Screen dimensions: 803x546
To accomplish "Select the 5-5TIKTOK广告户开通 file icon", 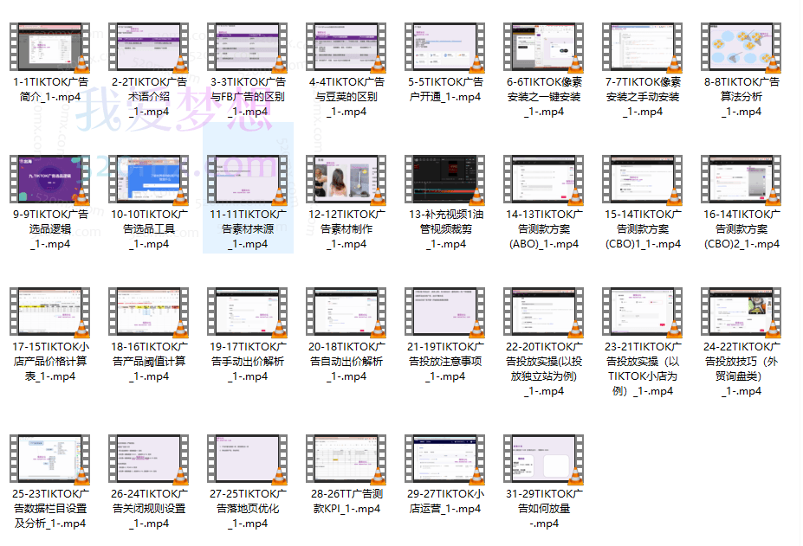I will [x=445, y=48].
